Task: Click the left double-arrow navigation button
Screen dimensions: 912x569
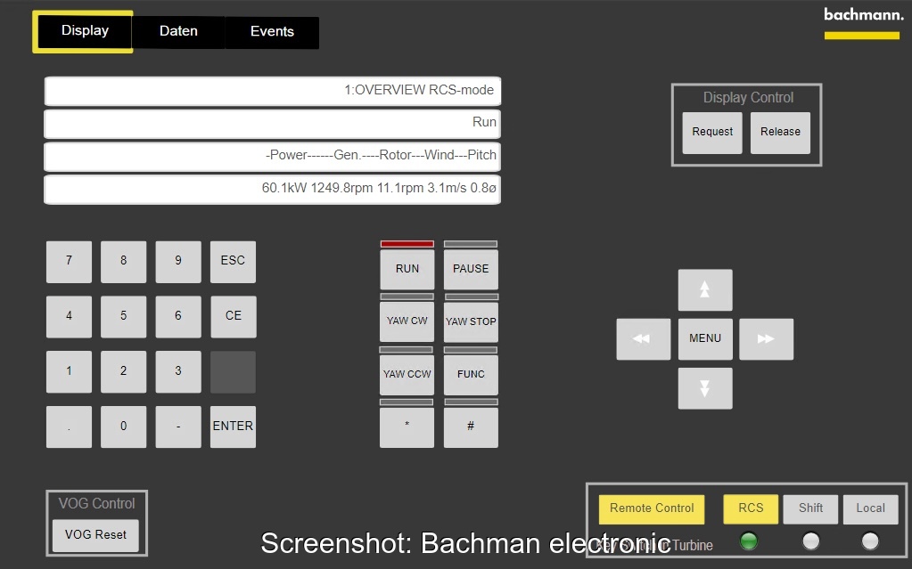Action: tap(643, 339)
